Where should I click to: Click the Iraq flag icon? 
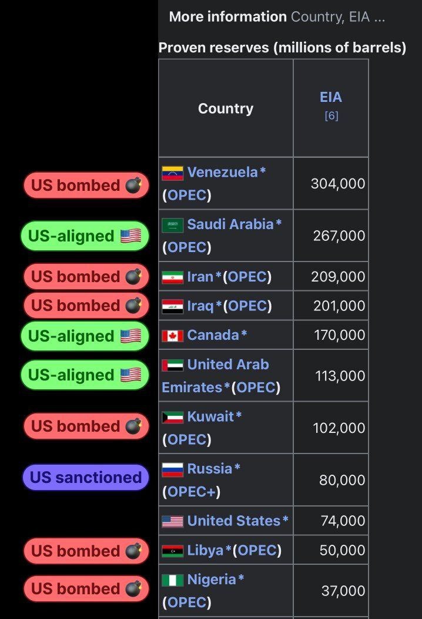pyautogui.click(x=173, y=306)
